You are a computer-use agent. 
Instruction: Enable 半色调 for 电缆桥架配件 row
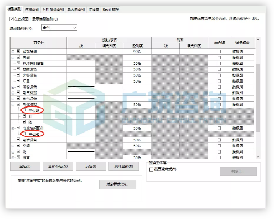219,128
